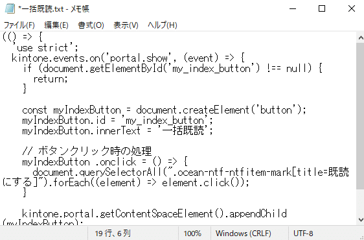The height and width of the screenshot is (240, 364).
Task: Click the 19 行、6 列 status indicator
Action: [x=113, y=234]
